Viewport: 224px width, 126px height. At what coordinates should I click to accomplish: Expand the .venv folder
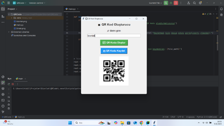click(12, 18)
